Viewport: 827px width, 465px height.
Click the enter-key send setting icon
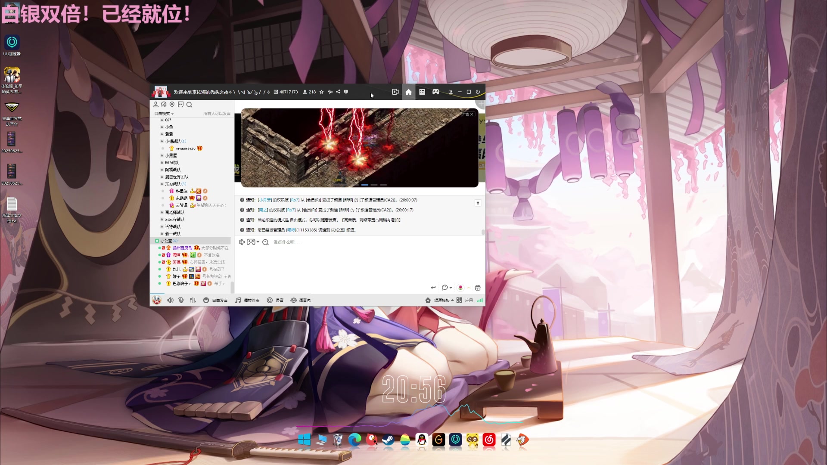[433, 288]
